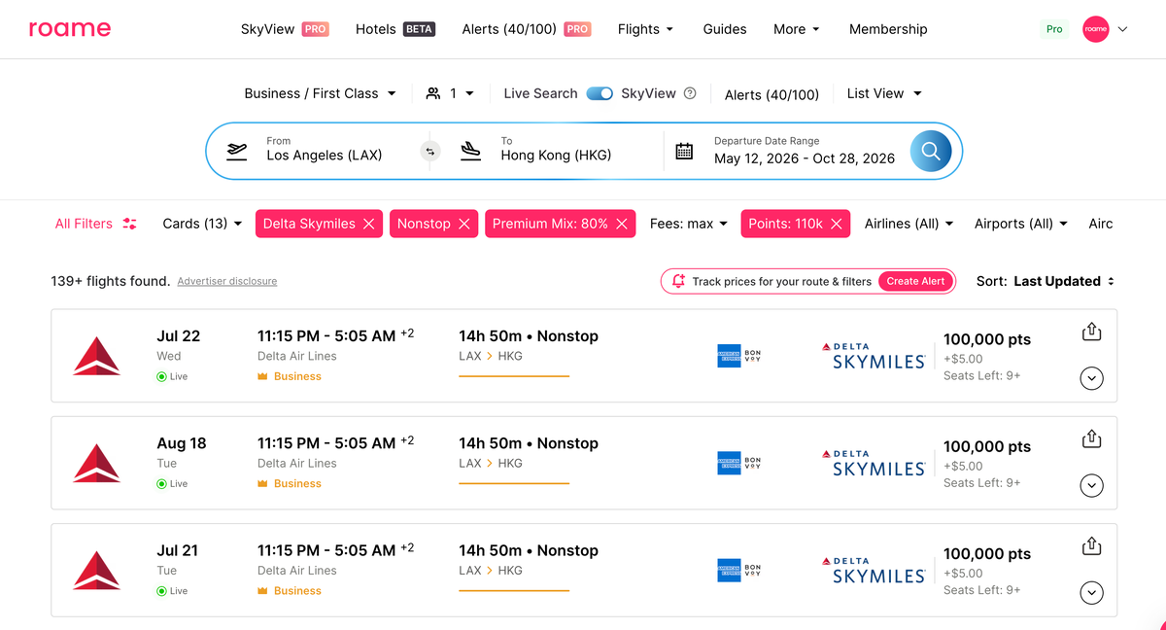Change Sort: Last Updated order
This screenshot has height=630, width=1166.
click(x=1046, y=281)
